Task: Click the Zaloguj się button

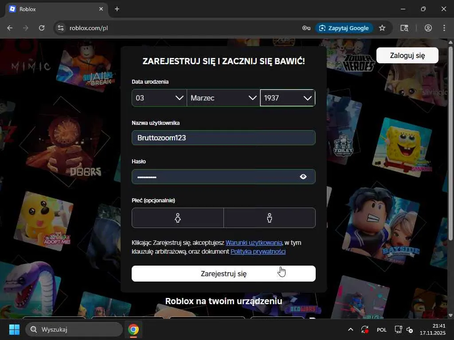Action: click(x=407, y=55)
